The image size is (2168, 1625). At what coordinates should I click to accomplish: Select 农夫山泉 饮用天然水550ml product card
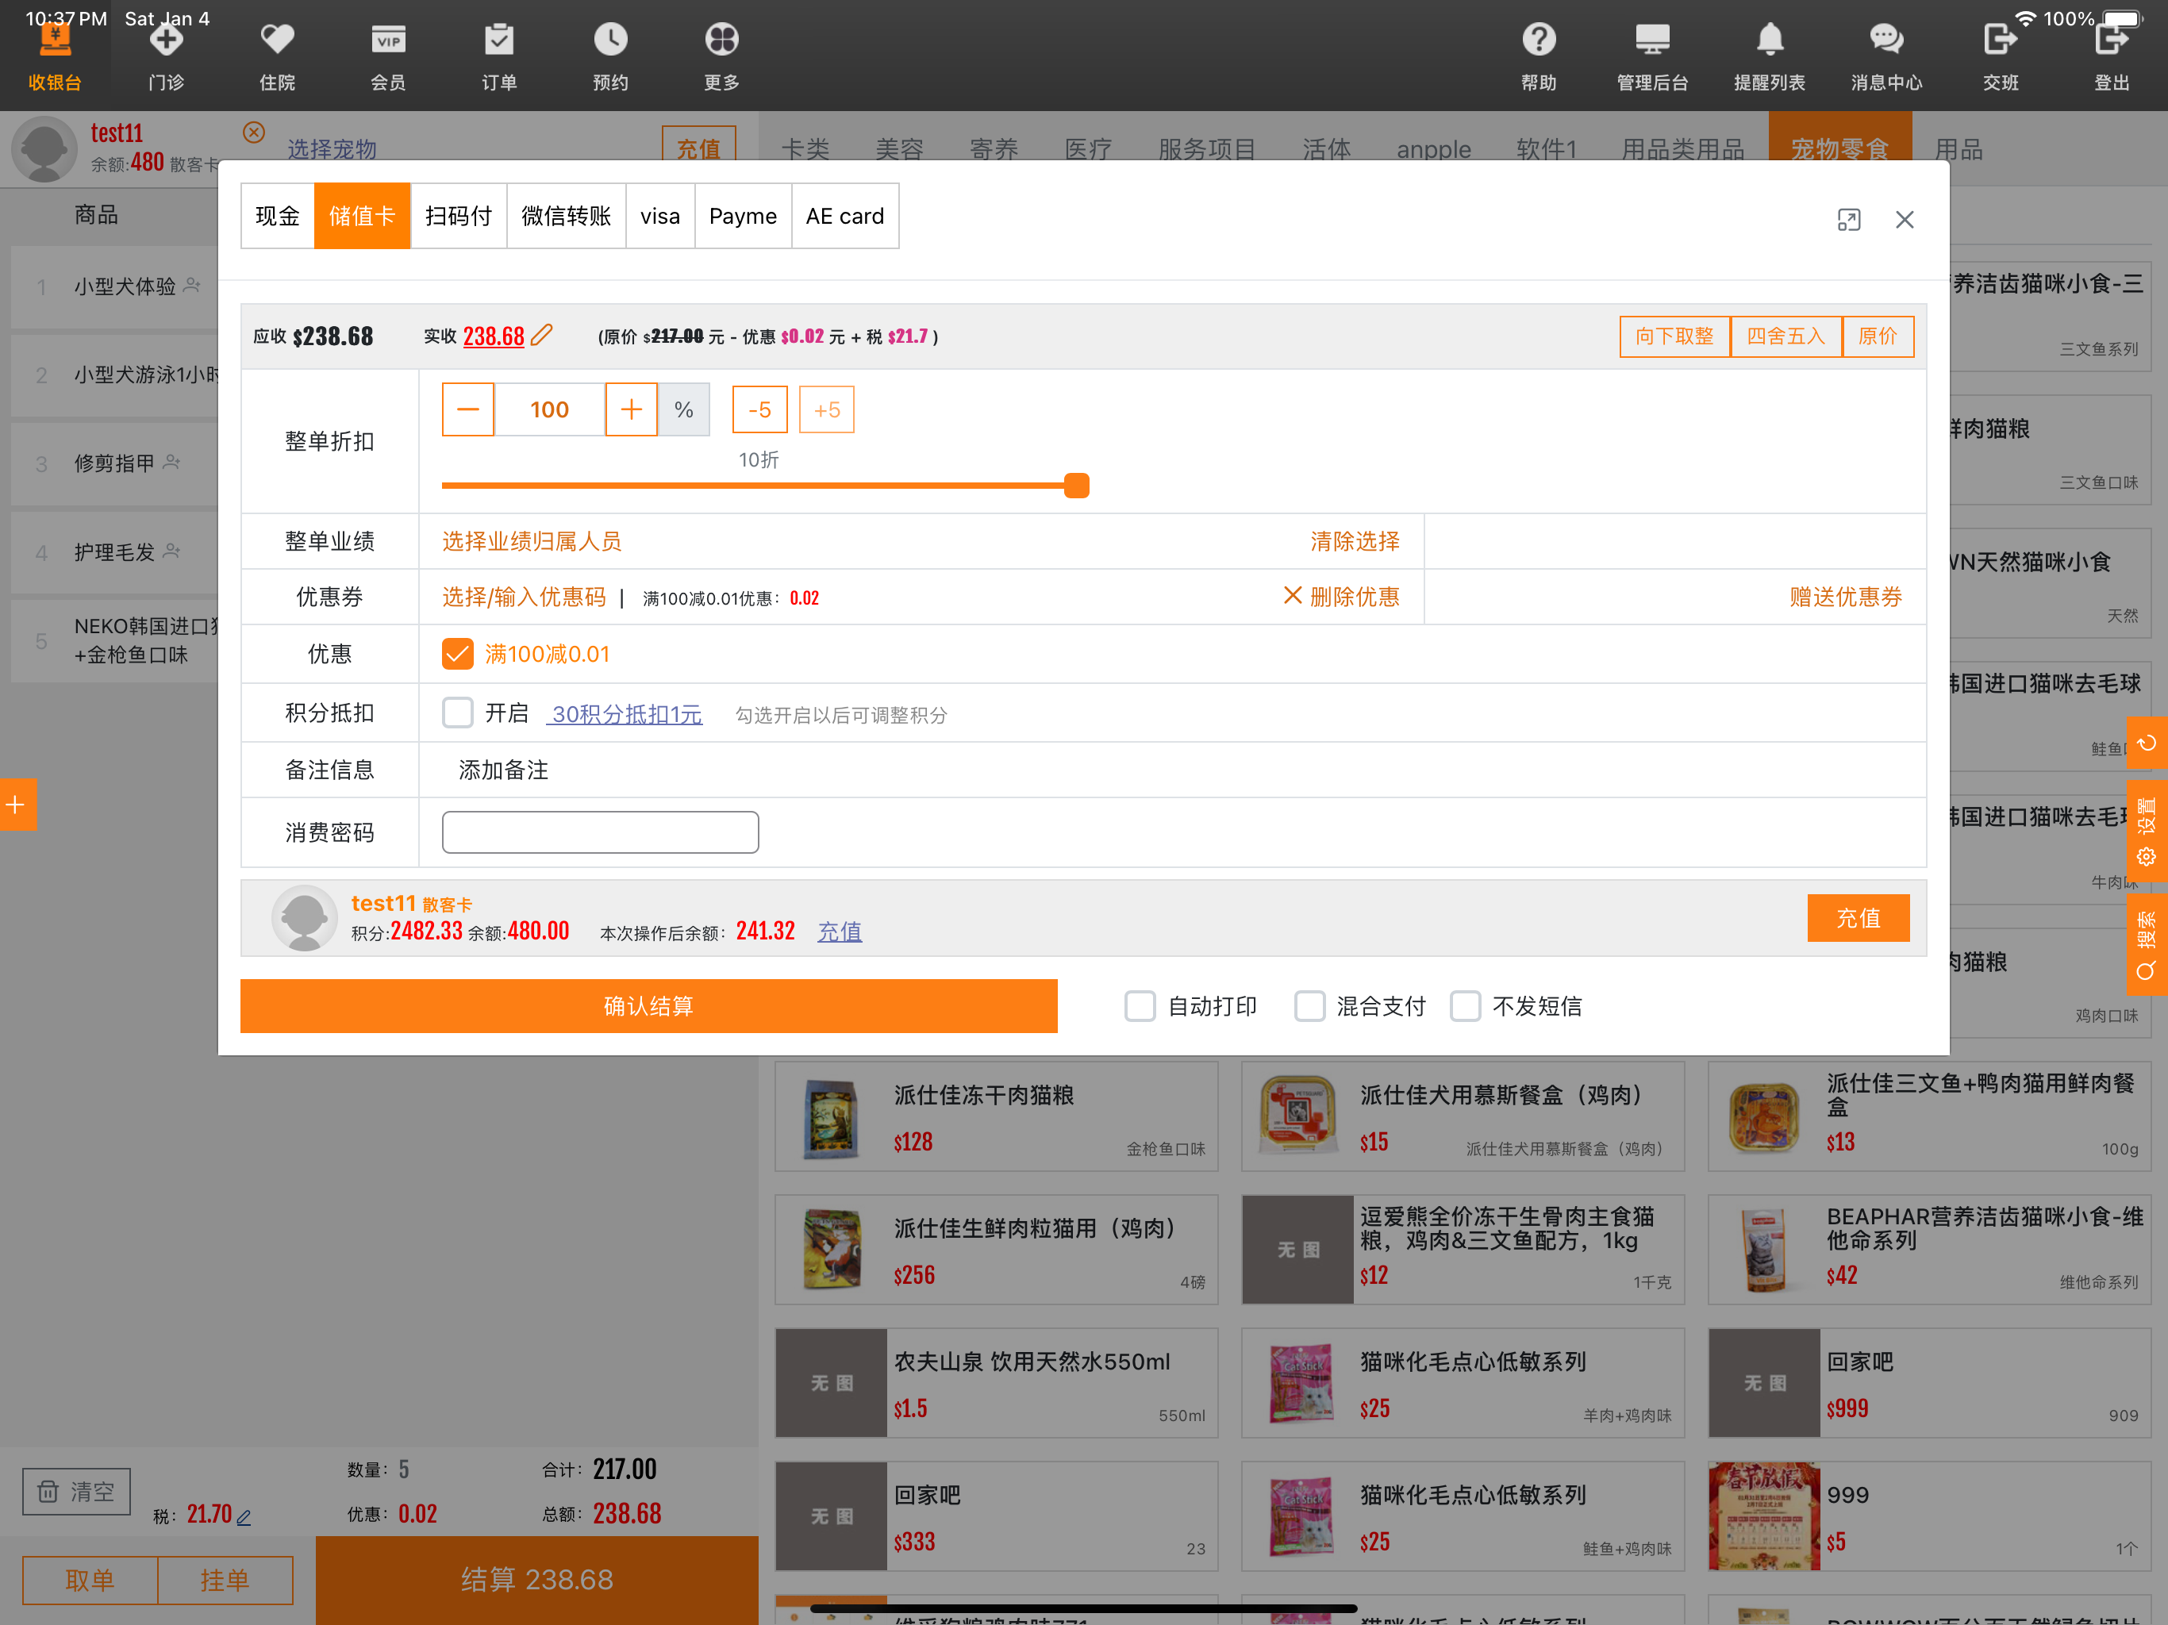[x=996, y=1383]
